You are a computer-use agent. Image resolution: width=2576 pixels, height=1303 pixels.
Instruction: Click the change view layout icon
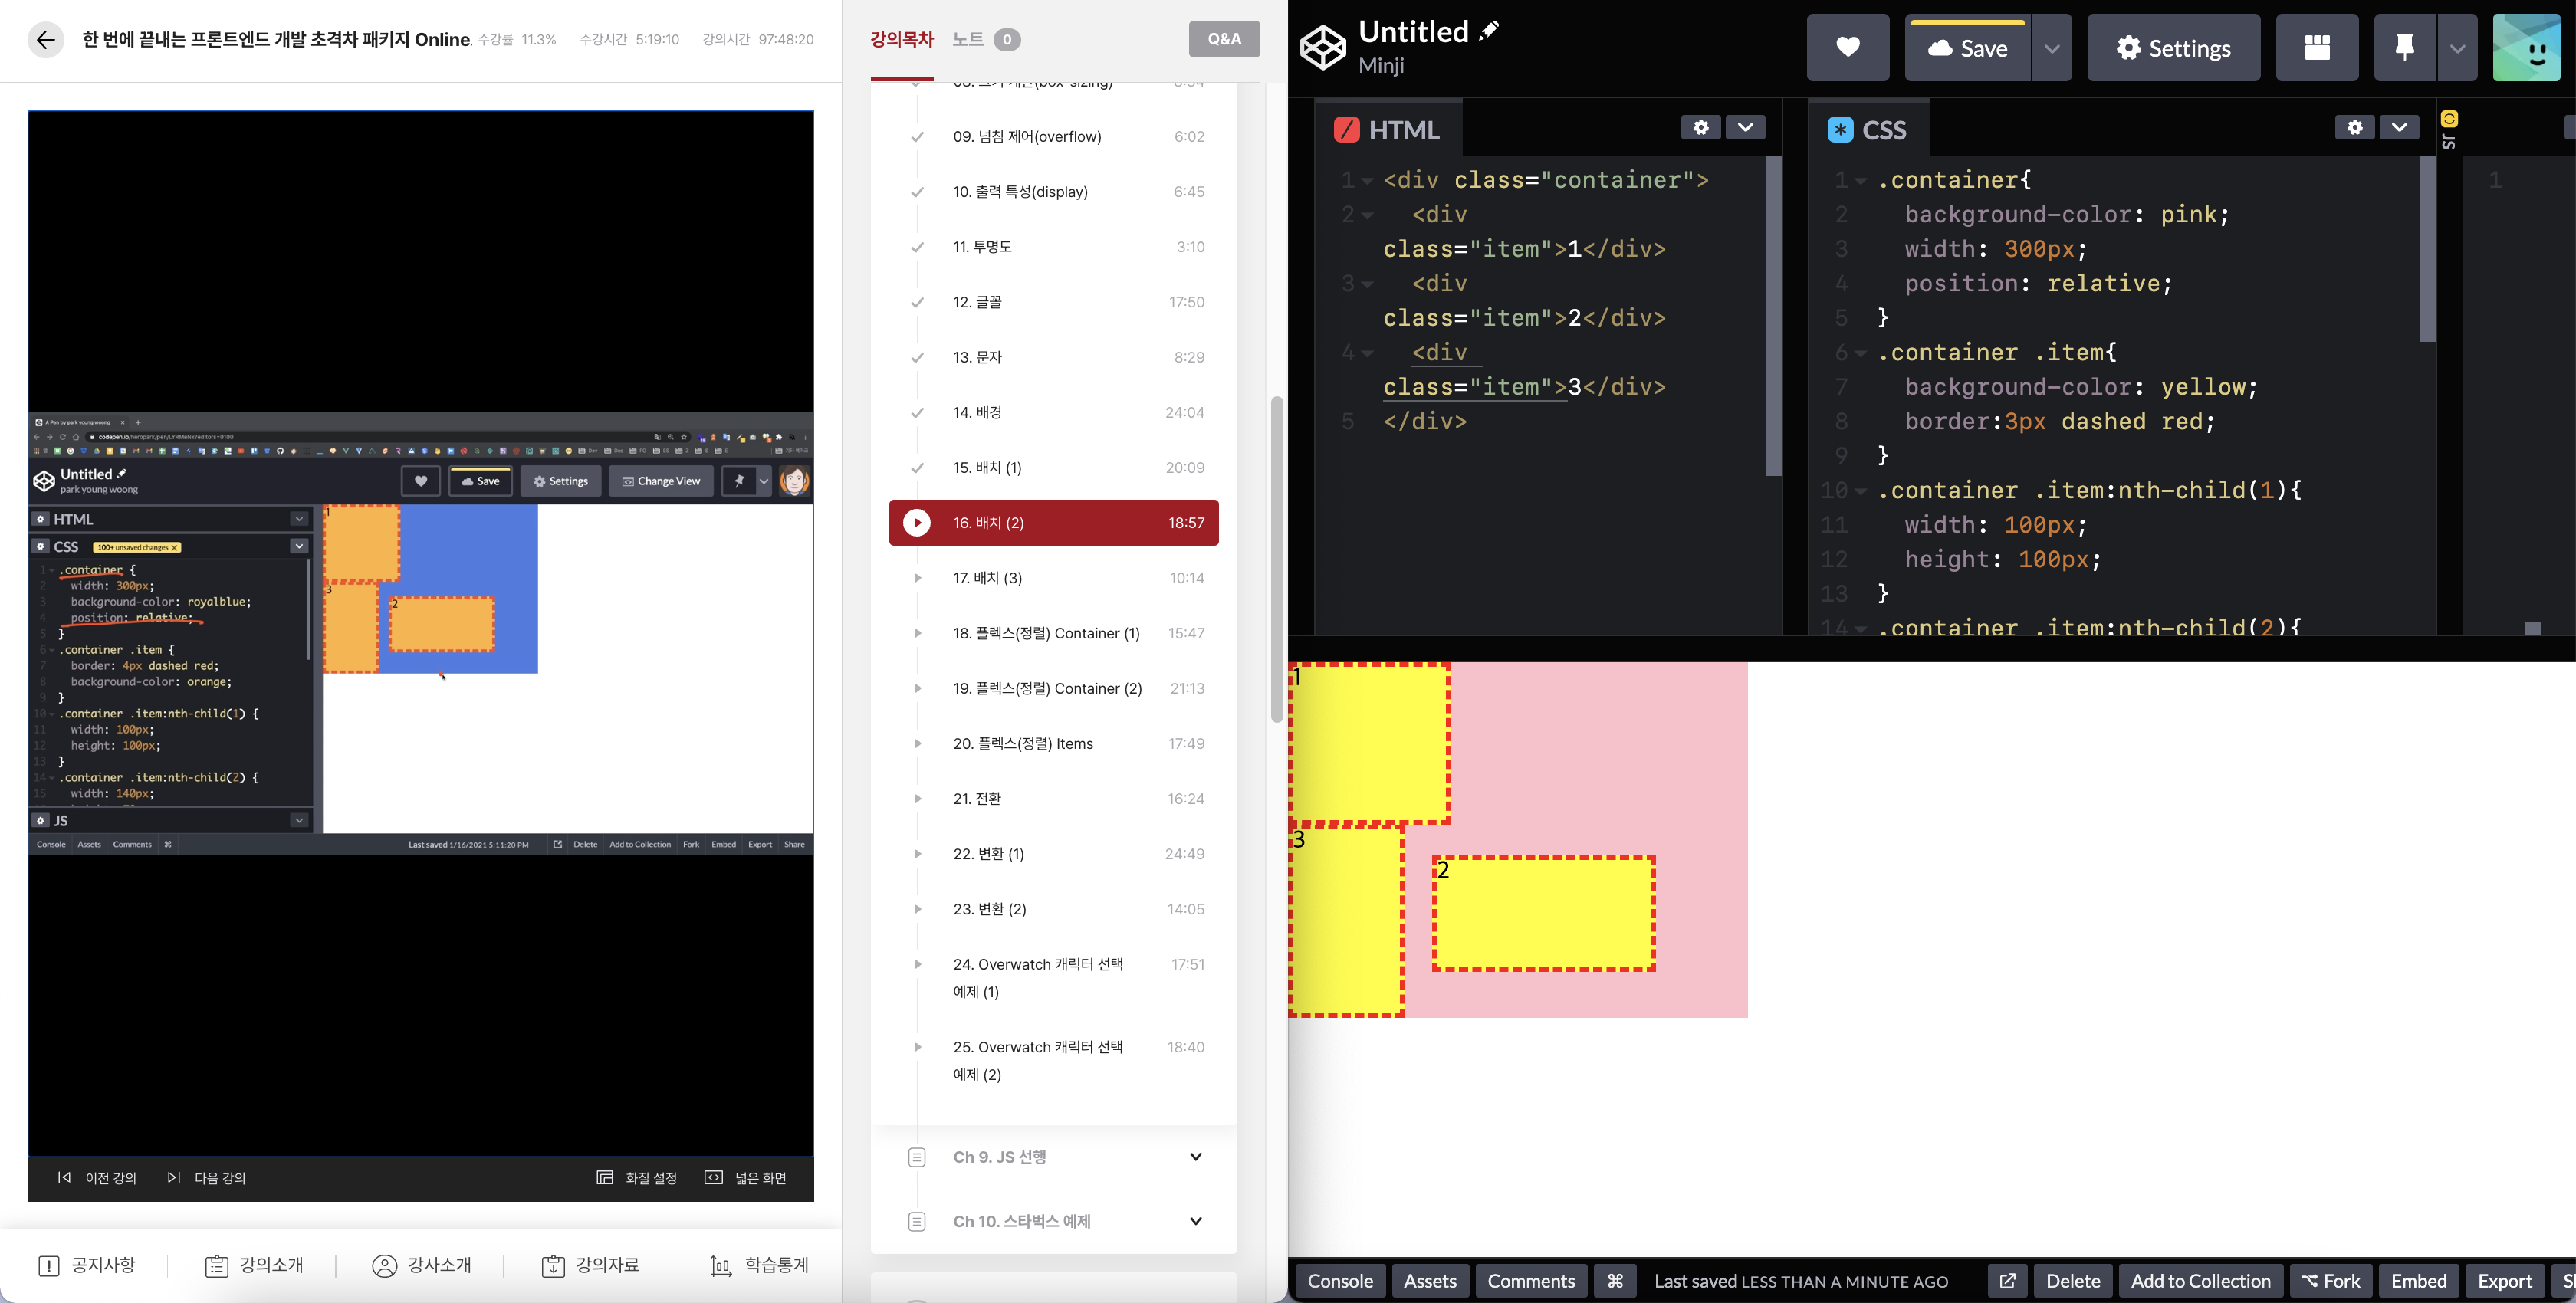2316,48
